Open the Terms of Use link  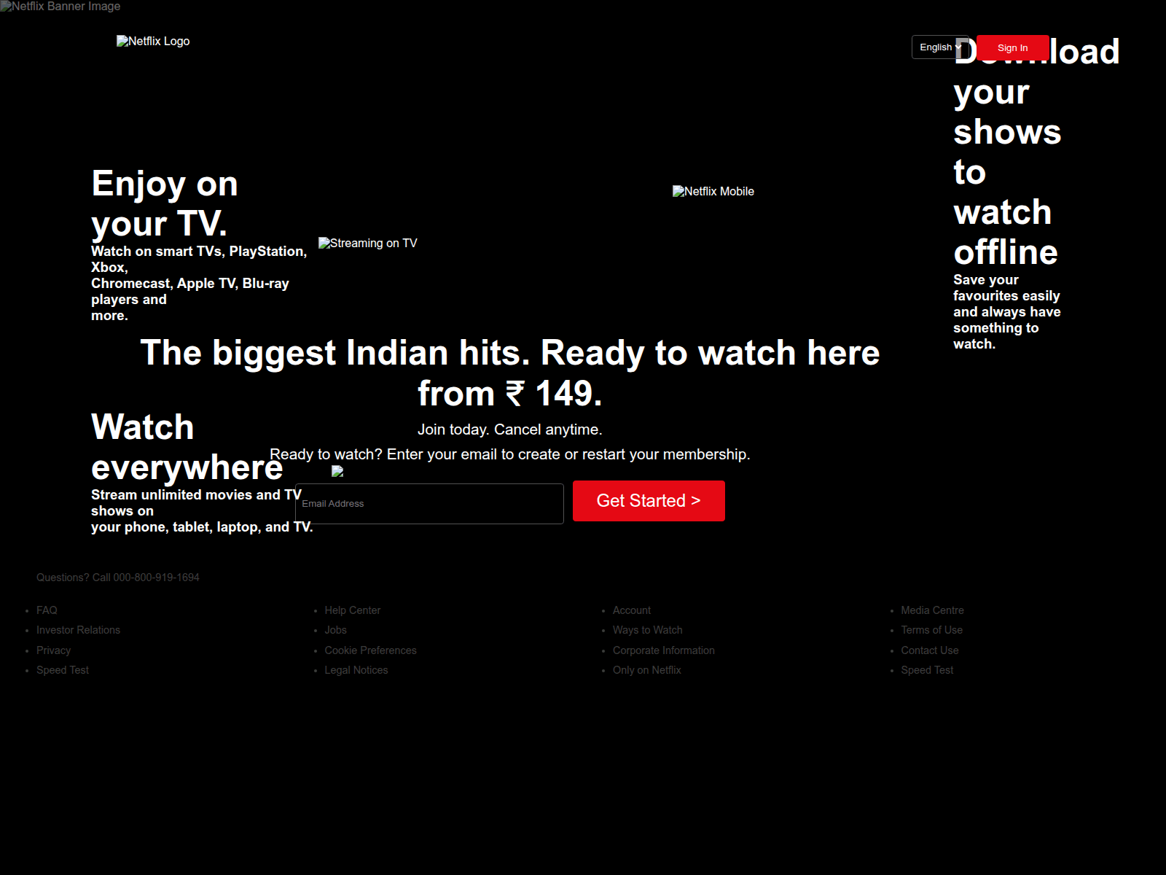point(931,630)
